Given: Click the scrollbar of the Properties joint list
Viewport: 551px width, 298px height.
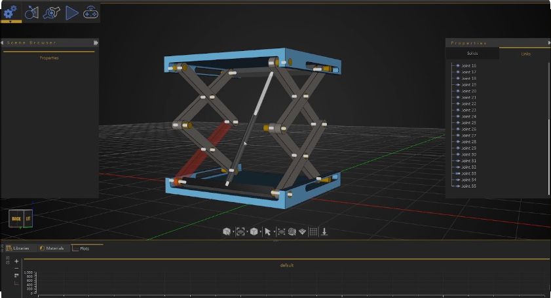Looking at the screenshot, I should click(x=548, y=157).
